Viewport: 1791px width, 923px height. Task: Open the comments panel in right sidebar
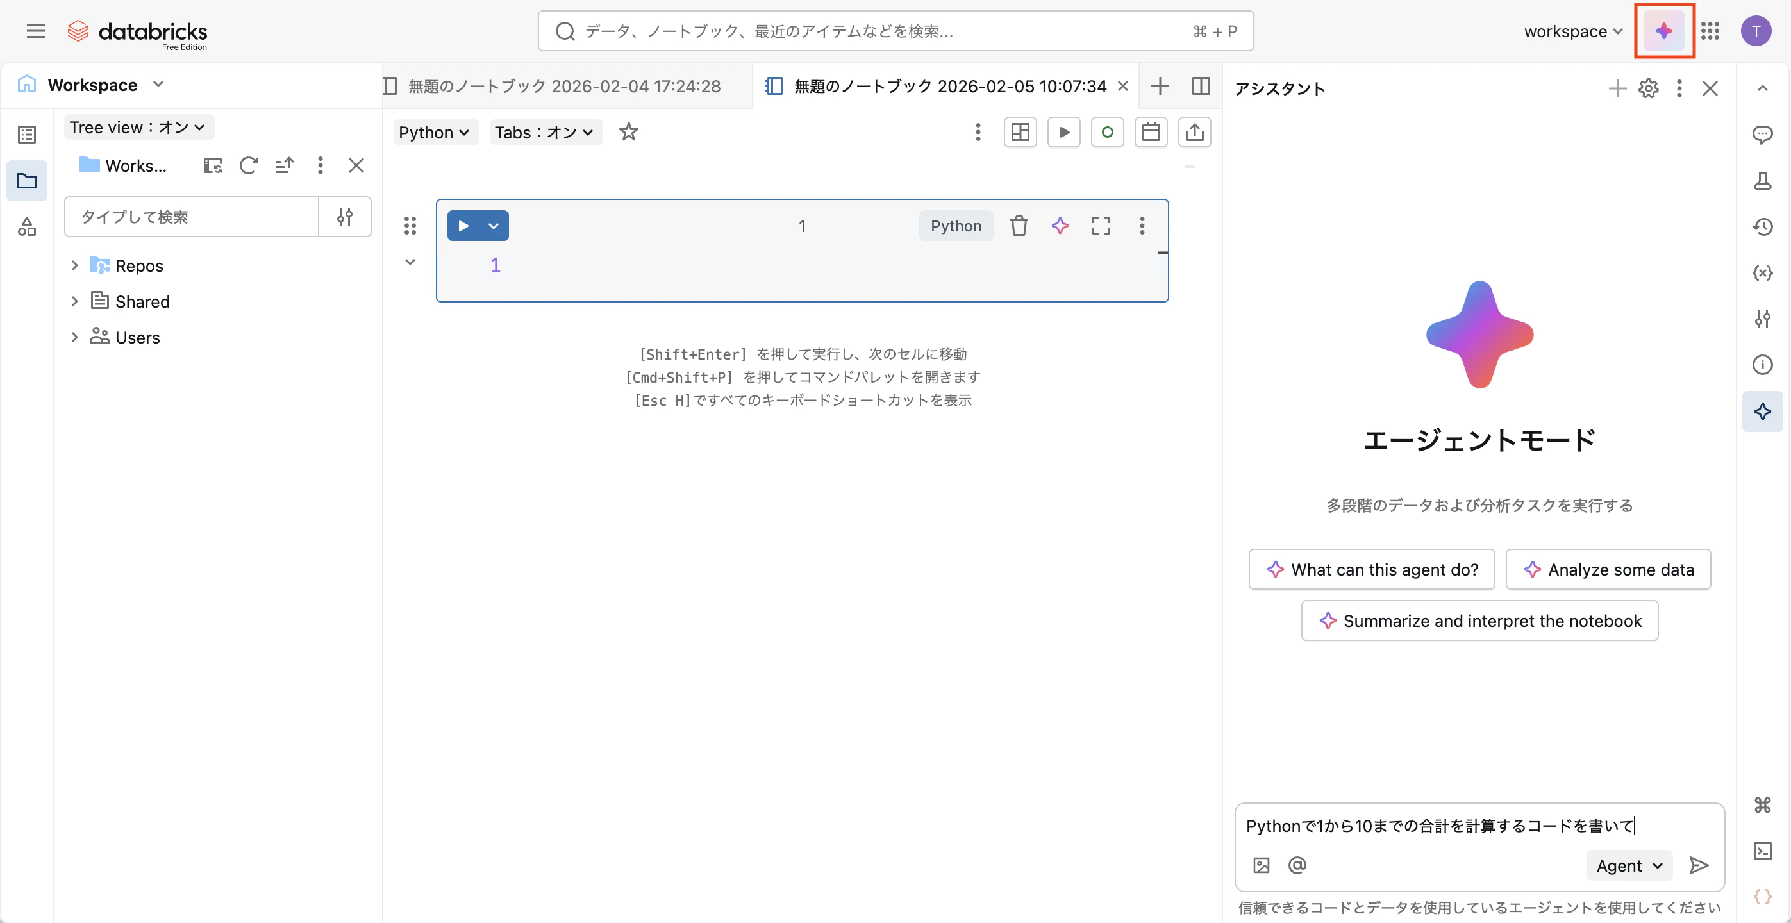(1763, 134)
